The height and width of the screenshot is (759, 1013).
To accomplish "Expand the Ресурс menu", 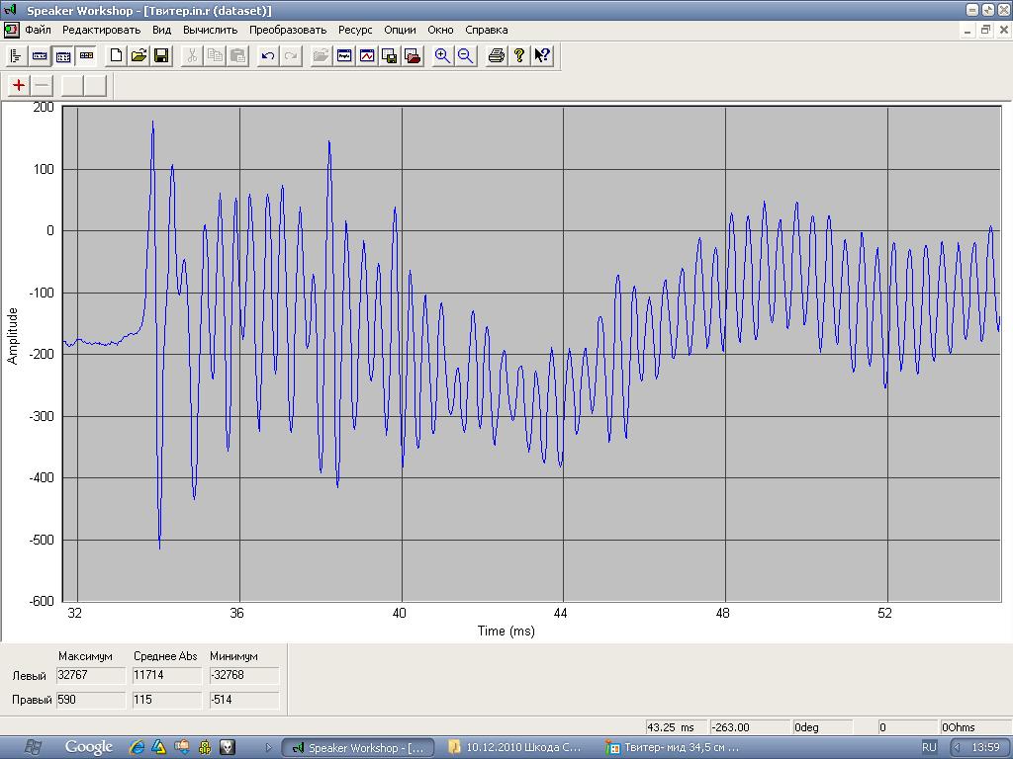I will 355,30.
